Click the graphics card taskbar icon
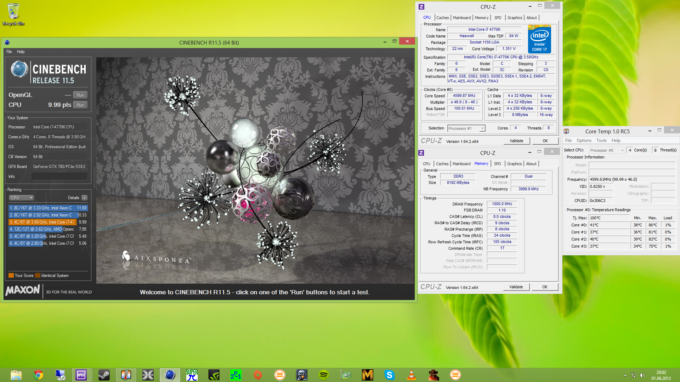 pos(345,375)
